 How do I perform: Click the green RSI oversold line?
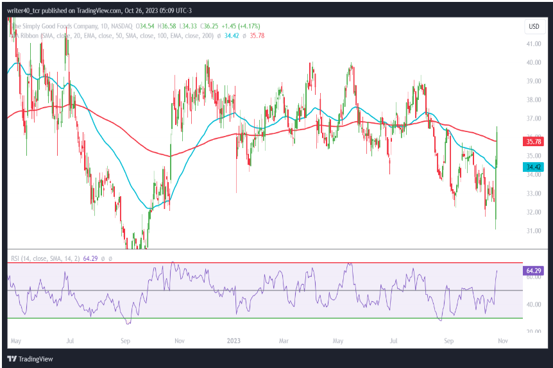tap(265, 318)
